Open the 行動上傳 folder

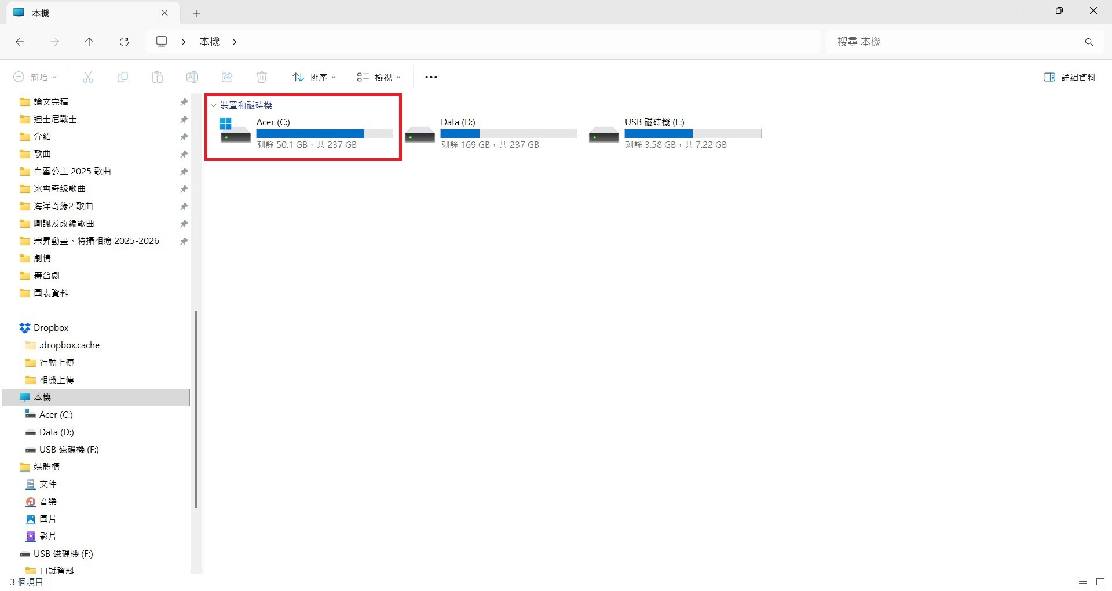click(56, 363)
